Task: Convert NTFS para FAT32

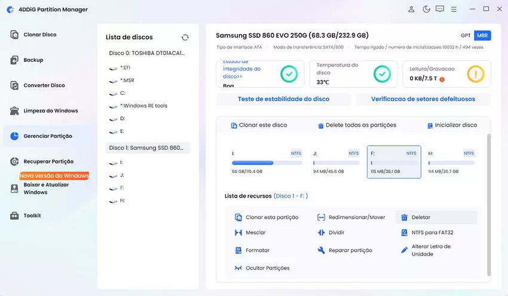Action: click(x=427, y=233)
